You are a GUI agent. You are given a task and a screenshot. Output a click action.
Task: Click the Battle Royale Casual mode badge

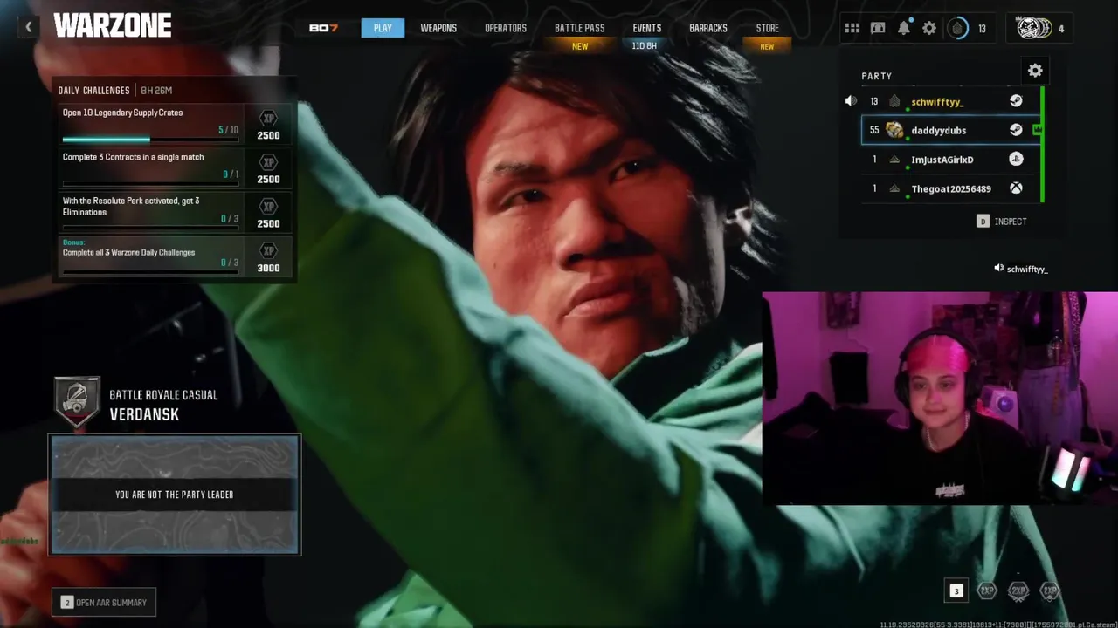[x=77, y=402]
